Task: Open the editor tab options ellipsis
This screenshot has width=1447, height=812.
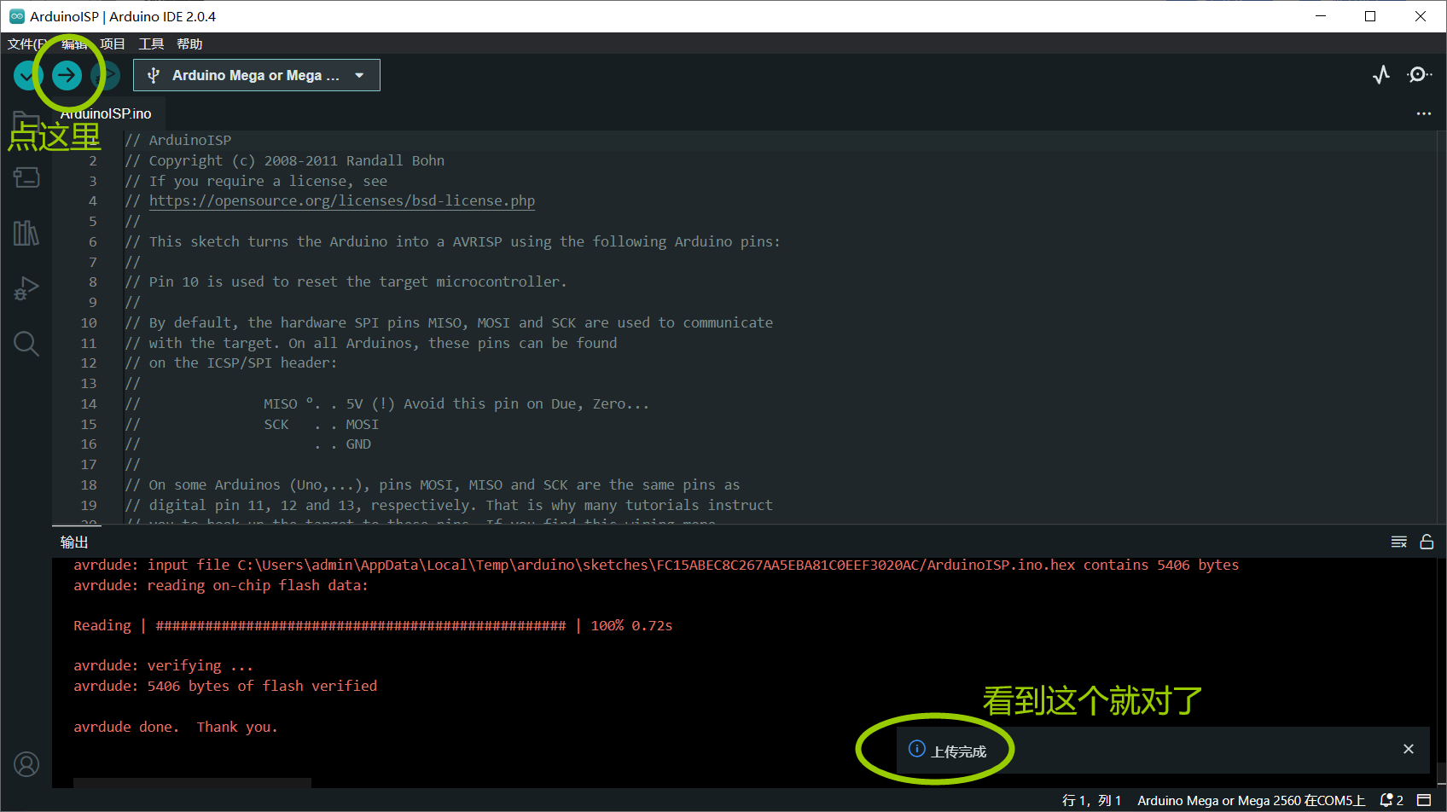Action: [x=1424, y=113]
